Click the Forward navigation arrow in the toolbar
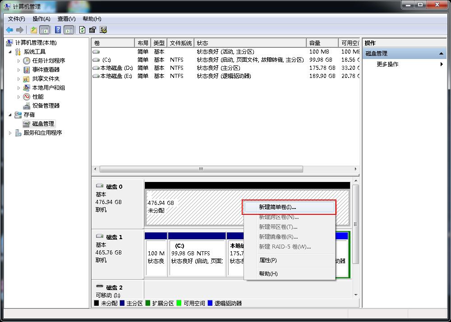Viewport: 451px width, 322px height. 19,30
